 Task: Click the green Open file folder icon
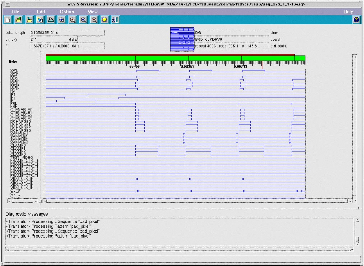19,20
